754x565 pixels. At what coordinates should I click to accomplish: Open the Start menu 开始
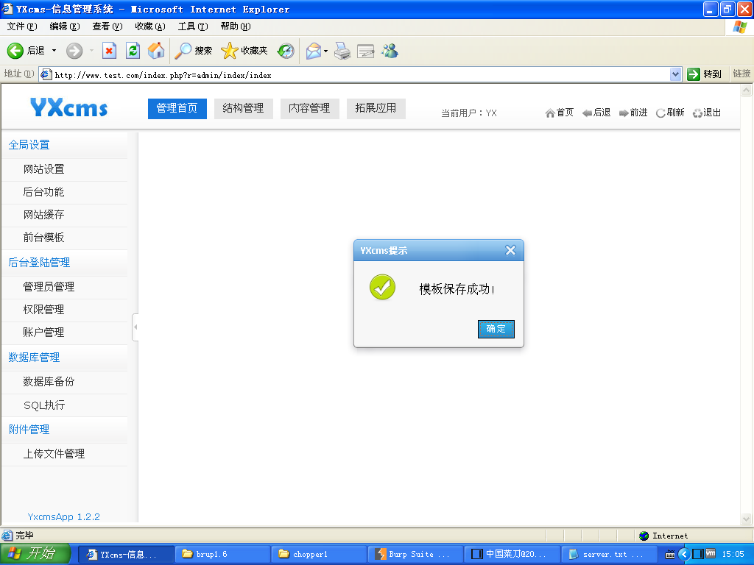coord(35,554)
